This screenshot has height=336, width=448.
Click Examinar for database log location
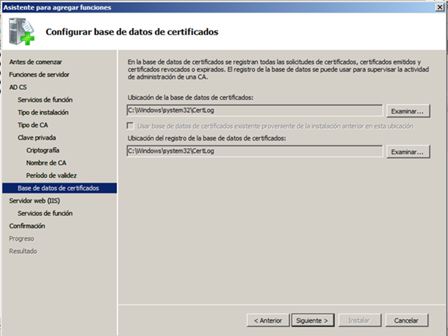point(409,152)
